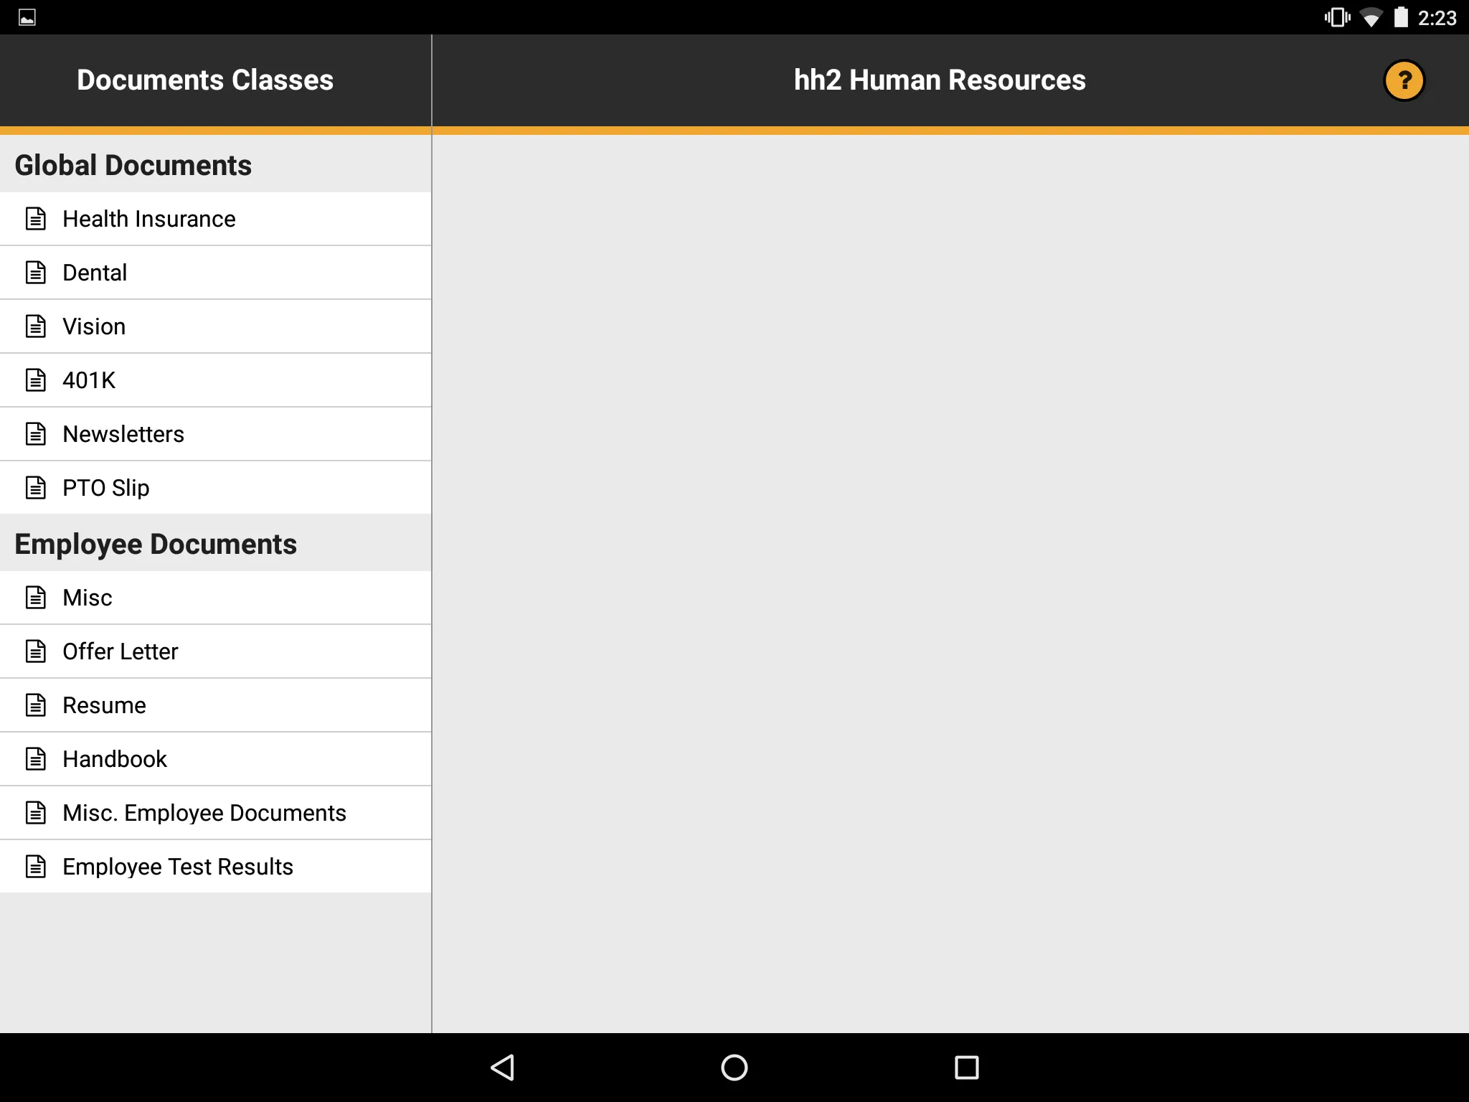Select the Employee Test Results document icon
Screen dimensions: 1469x1102
pos(36,865)
